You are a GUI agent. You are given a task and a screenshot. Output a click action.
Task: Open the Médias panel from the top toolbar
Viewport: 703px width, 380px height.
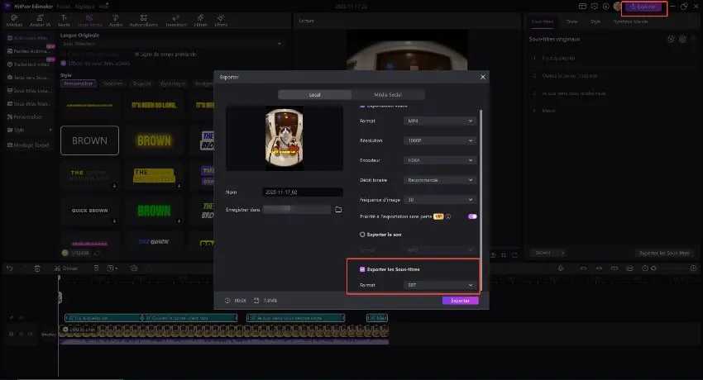pos(14,22)
